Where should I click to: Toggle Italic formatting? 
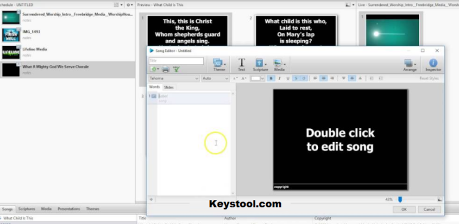279,78
